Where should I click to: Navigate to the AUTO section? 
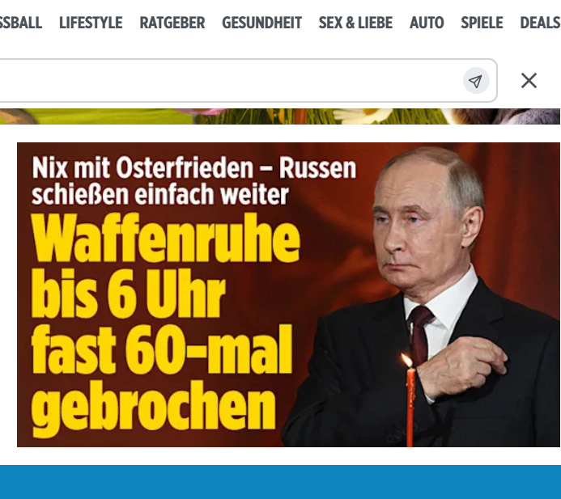point(427,23)
